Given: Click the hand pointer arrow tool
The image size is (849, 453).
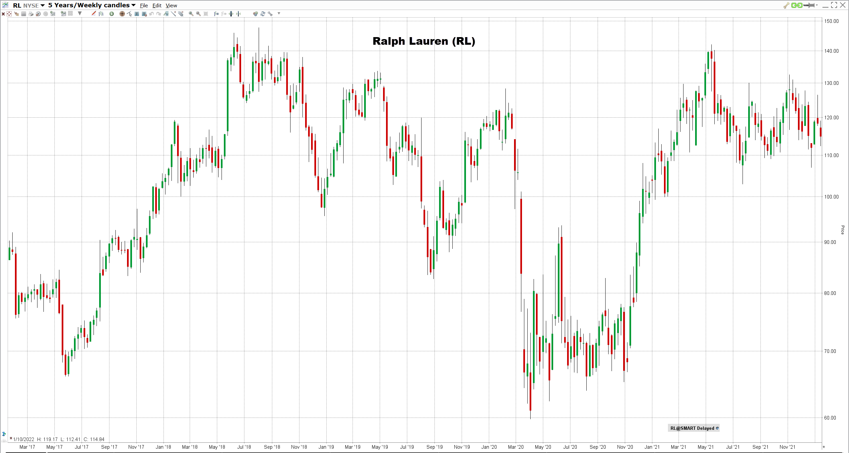Looking at the screenshot, I should click(17, 14).
